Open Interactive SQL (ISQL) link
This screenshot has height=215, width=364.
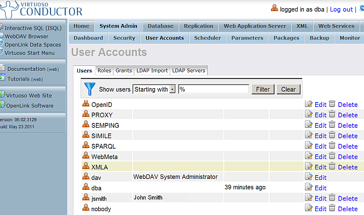coord(33,28)
